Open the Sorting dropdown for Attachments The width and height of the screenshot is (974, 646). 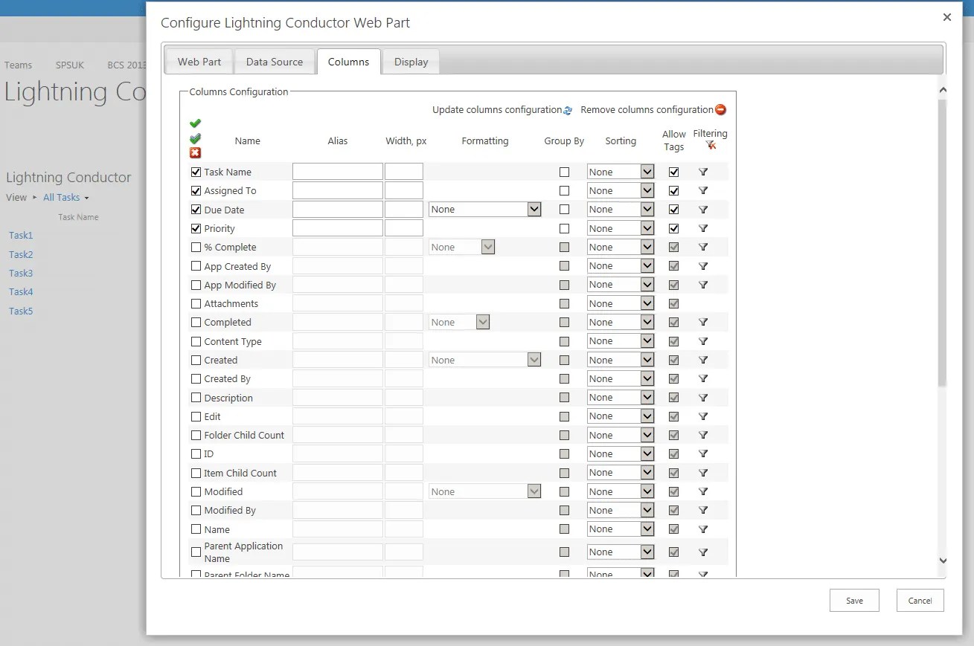621,303
